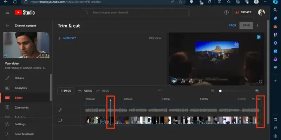The height and width of the screenshot is (140, 281).
Task: Add page to favorites star icon
Action: (181, 2)
